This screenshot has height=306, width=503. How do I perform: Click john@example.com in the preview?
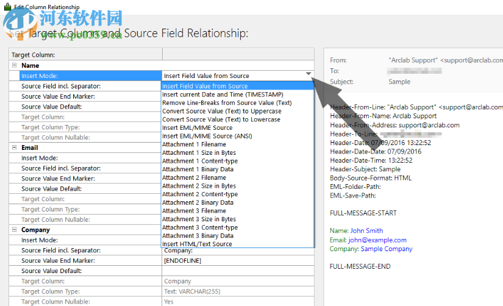click(377, 240)
